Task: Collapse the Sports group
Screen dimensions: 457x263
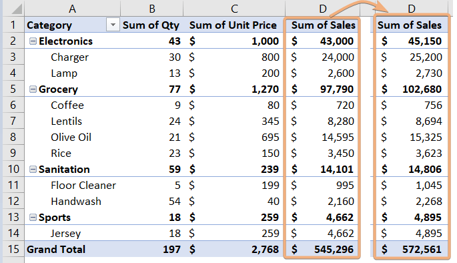Action: tap(33, 218)
